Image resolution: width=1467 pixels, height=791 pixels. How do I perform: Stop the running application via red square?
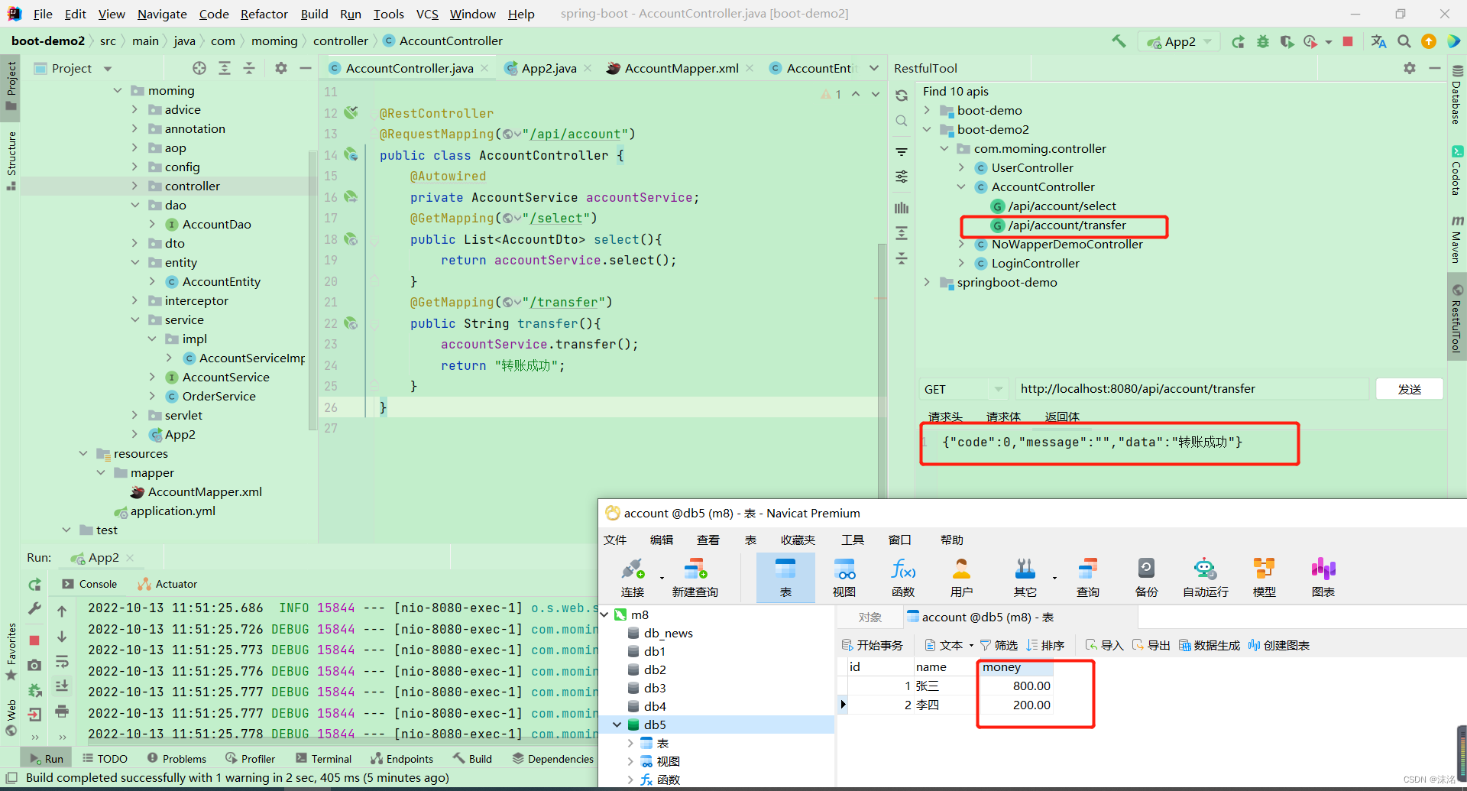(1348, 41)
